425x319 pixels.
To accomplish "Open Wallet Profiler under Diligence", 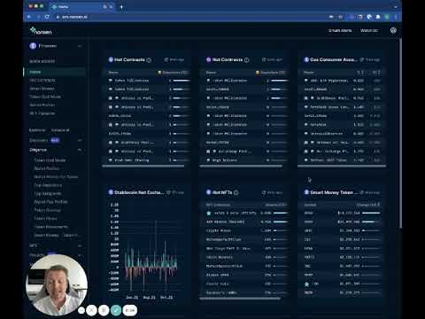I will (47, 168).
